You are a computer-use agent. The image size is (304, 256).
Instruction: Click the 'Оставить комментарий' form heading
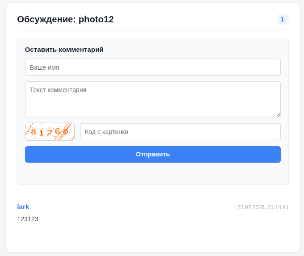tap(64, 50)
